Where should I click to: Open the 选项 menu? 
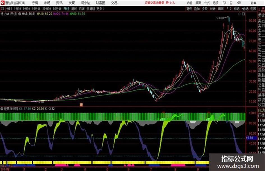pos(215,3)
